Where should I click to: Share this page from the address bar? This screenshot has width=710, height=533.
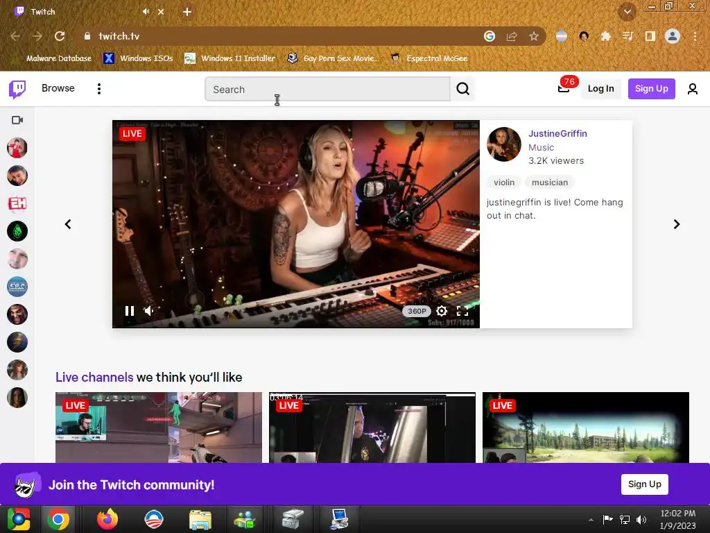[x=512, y=36]
